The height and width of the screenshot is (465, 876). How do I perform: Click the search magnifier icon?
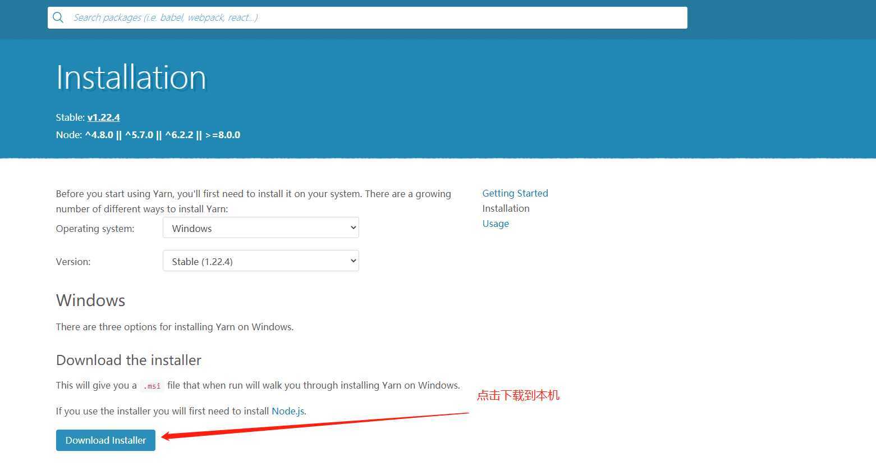coord(58,17)
